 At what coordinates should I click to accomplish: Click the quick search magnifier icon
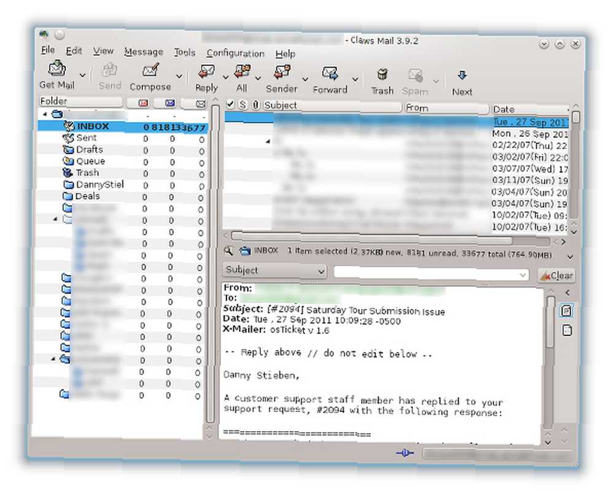pyautogui.click(x=228, y=251)
